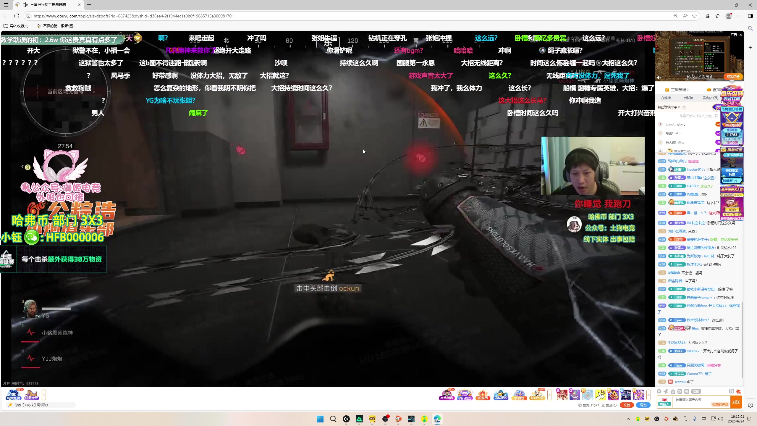Open the 喵巨人 fan badge selector
The height and width of the screenshot is (426, 757).
click(x=664, y=402)
